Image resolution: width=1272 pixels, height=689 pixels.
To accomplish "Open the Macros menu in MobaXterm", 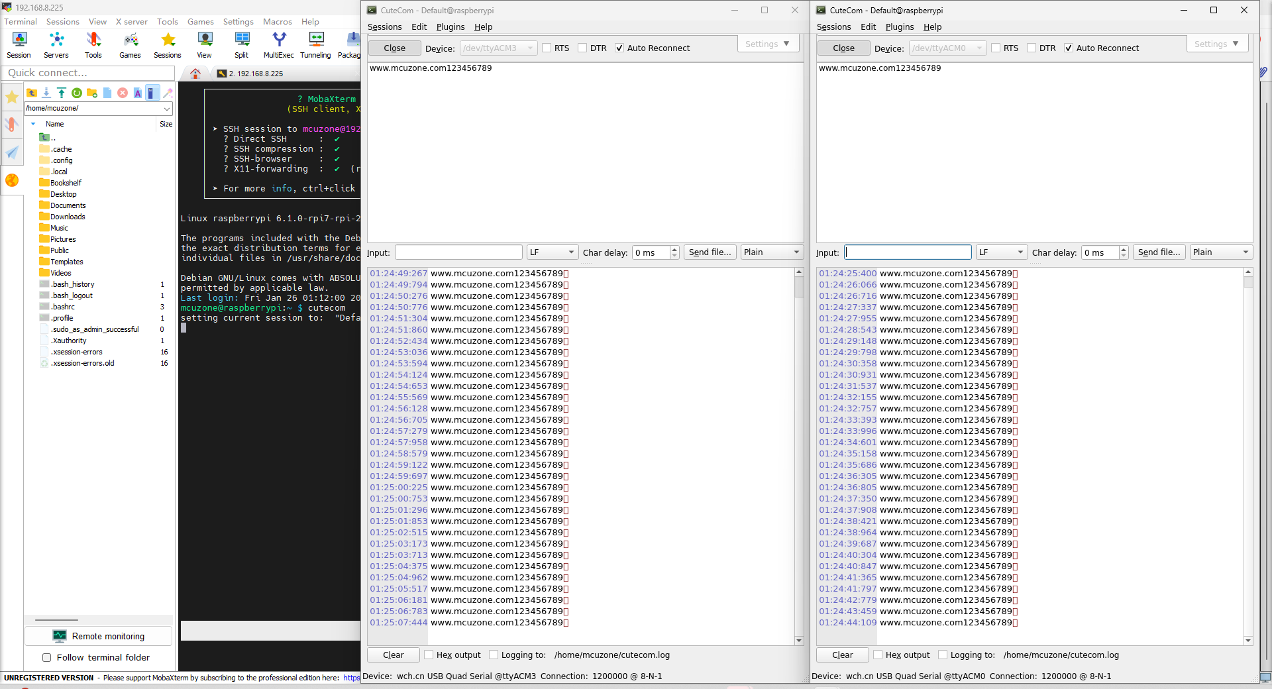I will point(277,22).
